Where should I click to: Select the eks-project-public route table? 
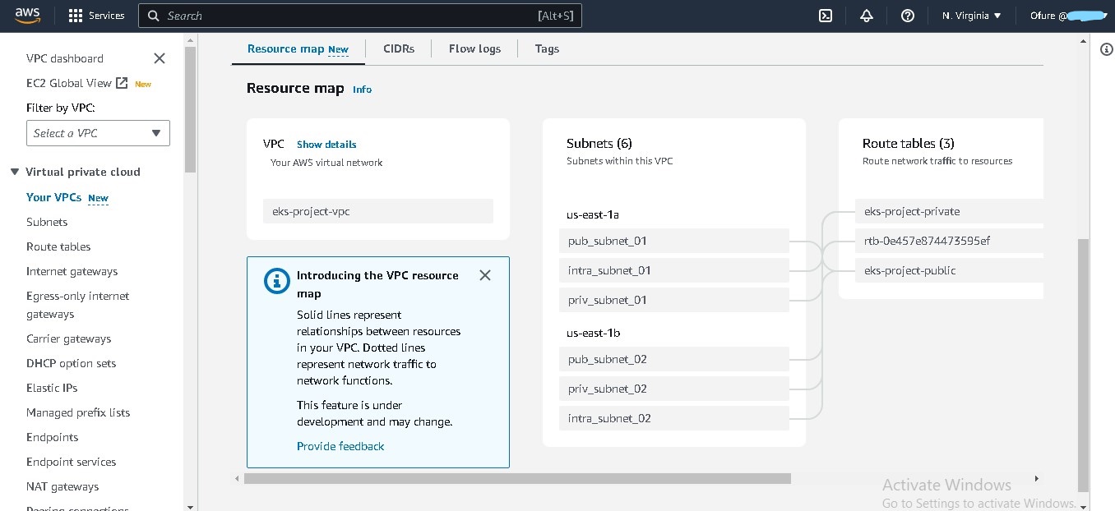949,270
